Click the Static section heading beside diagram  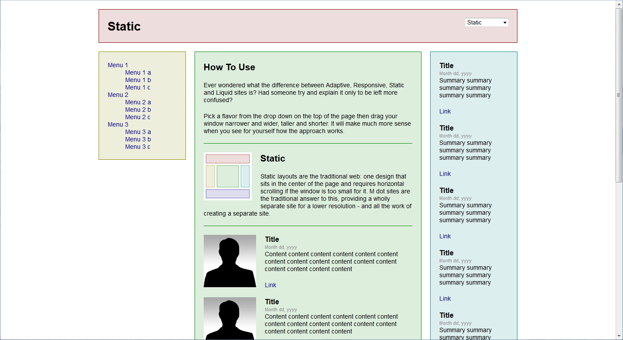point(273,158)
